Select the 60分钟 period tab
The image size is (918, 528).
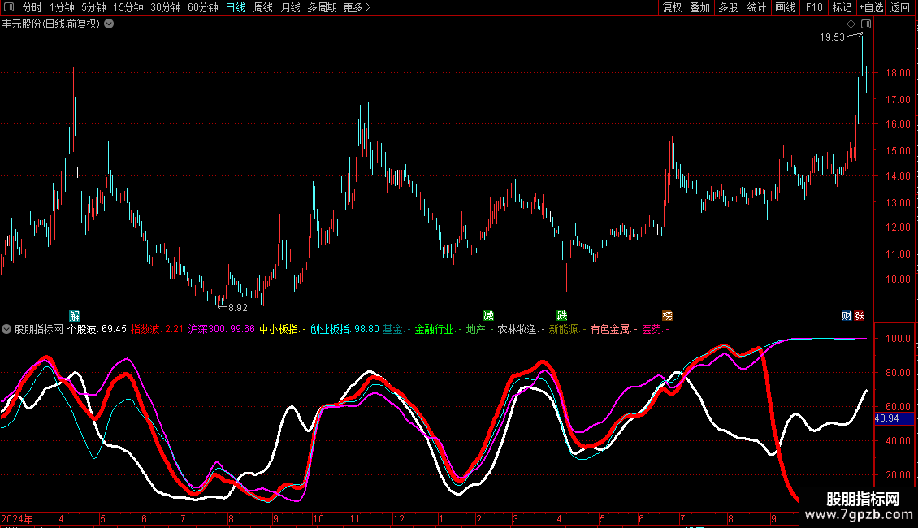(202, 7)
